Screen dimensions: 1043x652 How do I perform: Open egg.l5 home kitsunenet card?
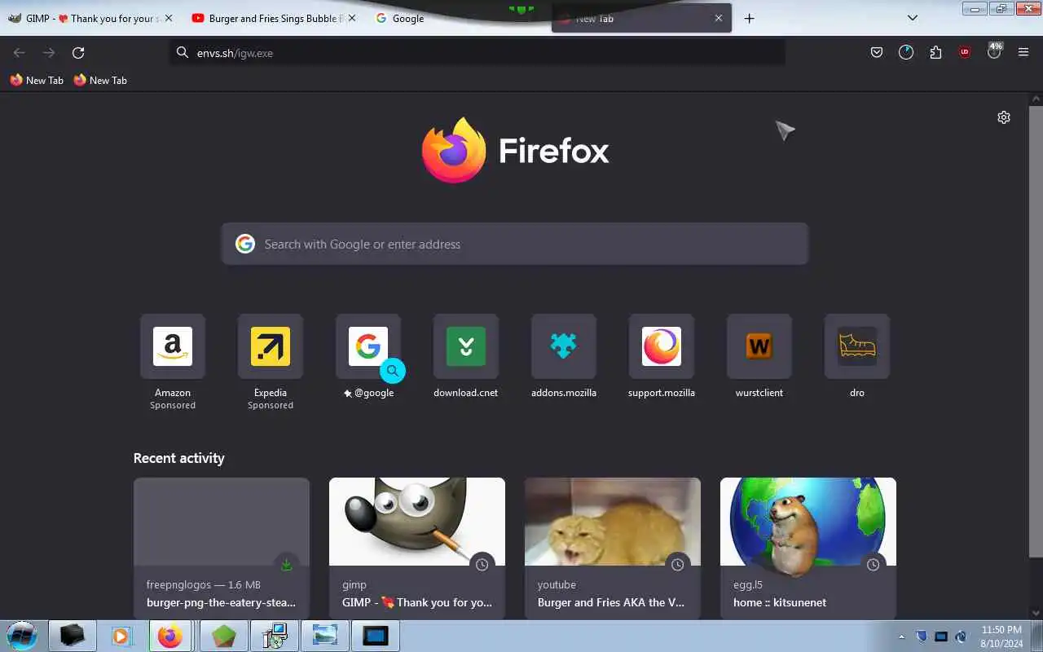808,548
